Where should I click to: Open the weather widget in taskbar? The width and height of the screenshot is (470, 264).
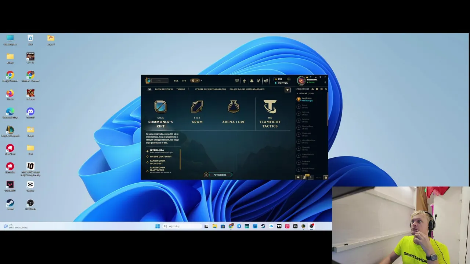(x=15, y=226)
